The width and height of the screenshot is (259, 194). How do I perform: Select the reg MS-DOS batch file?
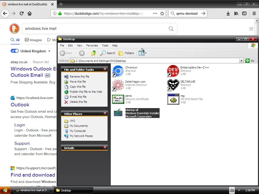[173, 99]
